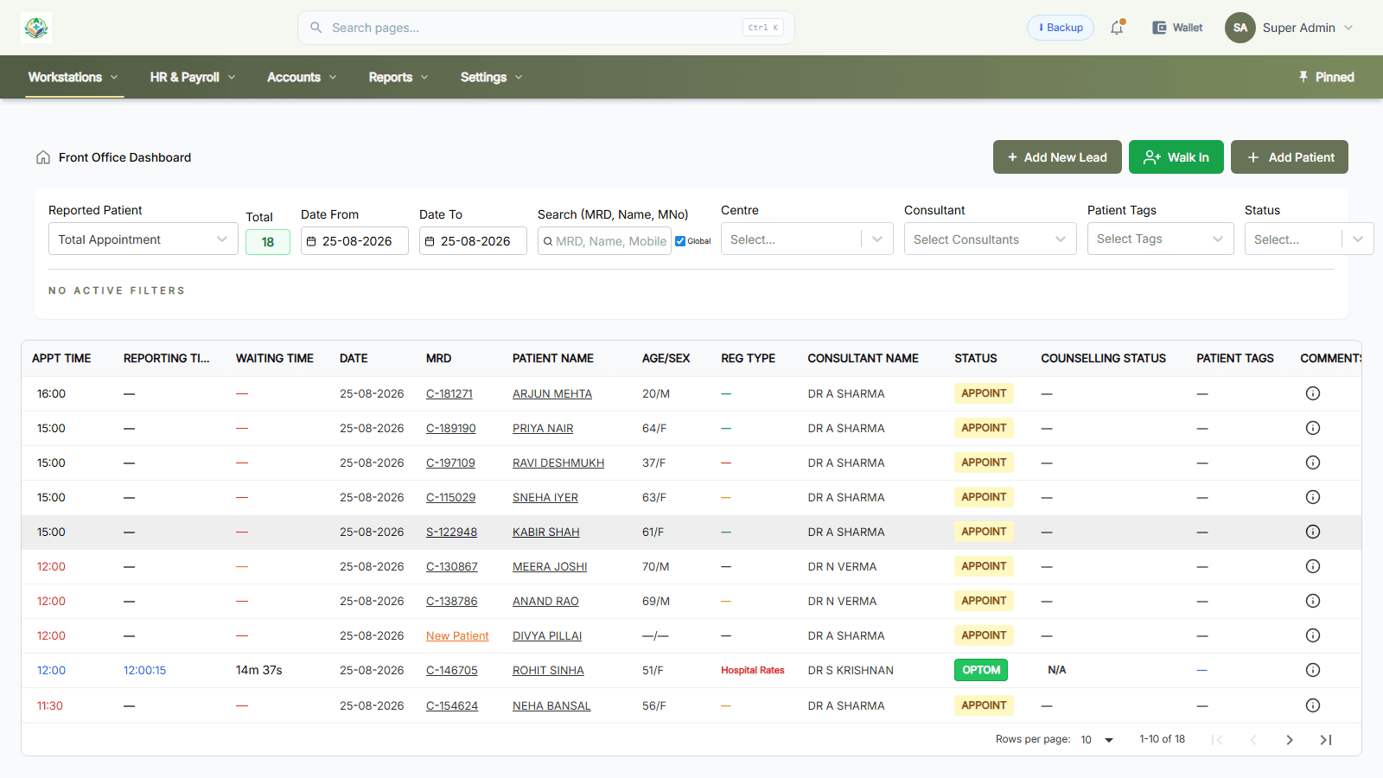This screenshot has width=1383, height=778.
Task: Open notifications bell icon
Action: click(x=1117, y=28)
